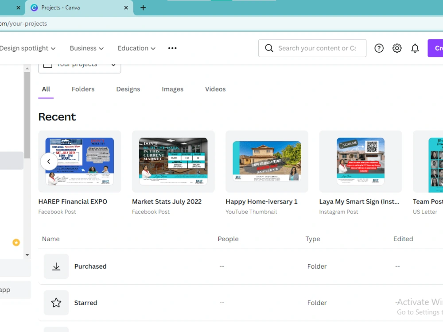Switch to the All tab

tap(46, 89)
